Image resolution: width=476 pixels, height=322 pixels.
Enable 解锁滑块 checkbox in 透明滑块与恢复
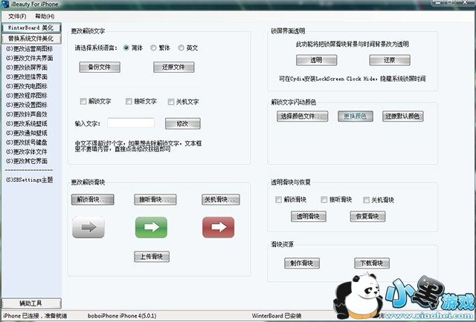[x=278, y=200]
